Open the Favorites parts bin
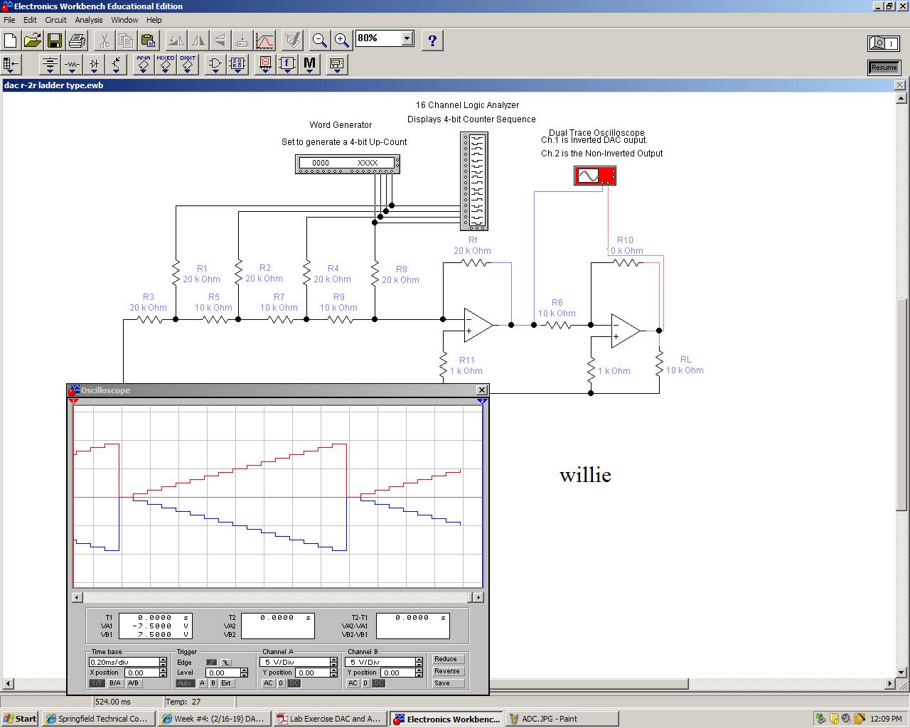 coord(11,65)
